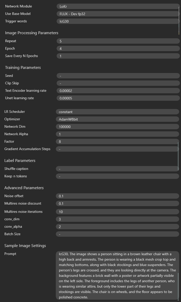The width and height of the screenshot is (181, 302).
Task: Click the LR Scheduler field showing constant
Action: coord(117,112)
